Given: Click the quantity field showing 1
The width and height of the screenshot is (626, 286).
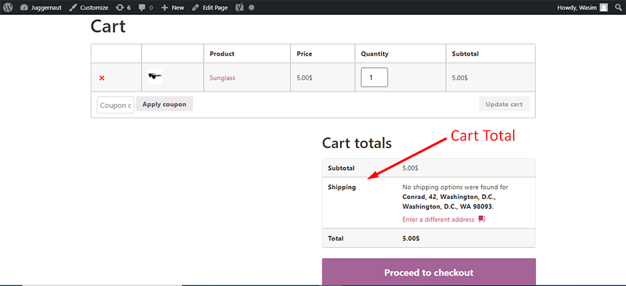Looking at the screenshot, I should pos(374,77).
